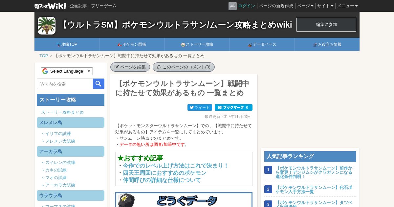The width and height of the screenshot is (394, 207).
Task: Expand the サイト dropdown menu
Action: click(325, 6)
